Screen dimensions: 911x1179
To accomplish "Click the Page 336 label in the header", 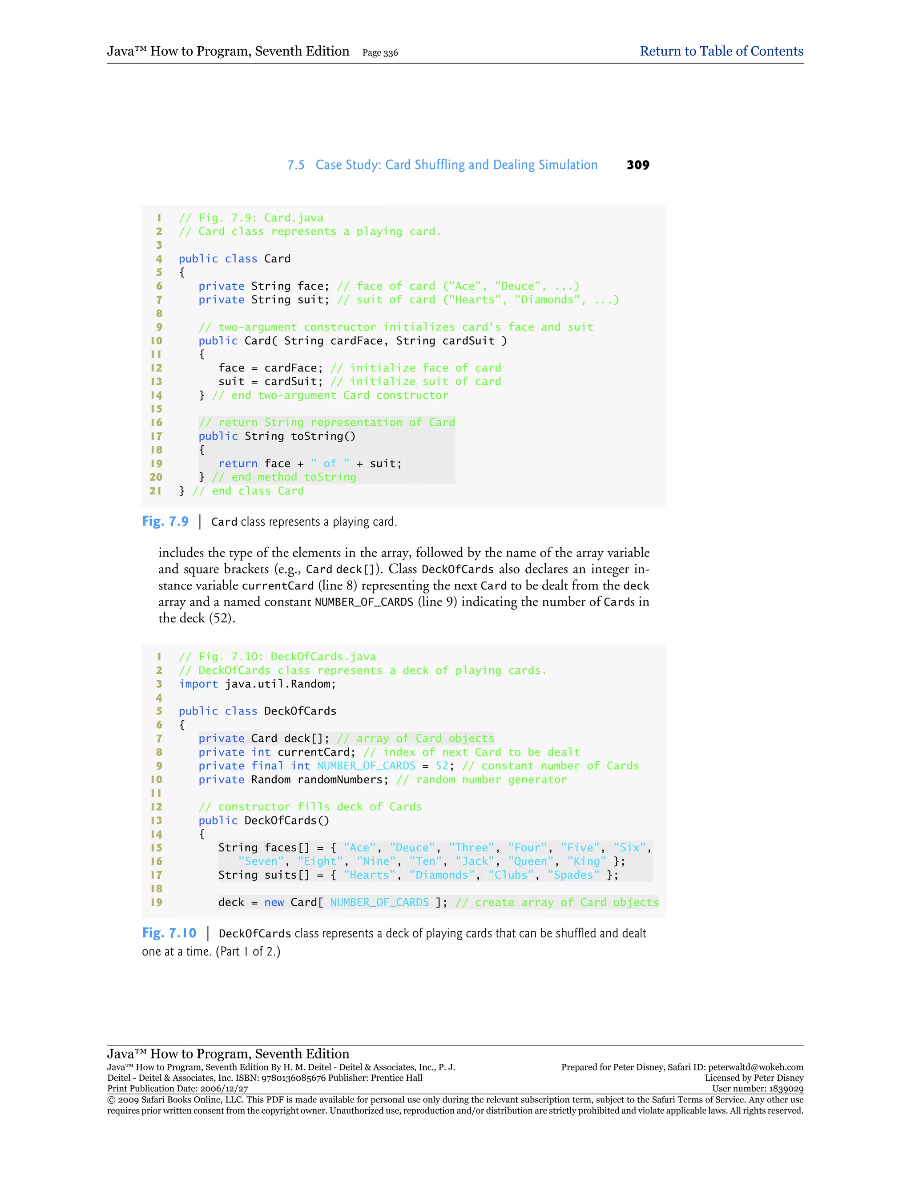I will [380, 53].
